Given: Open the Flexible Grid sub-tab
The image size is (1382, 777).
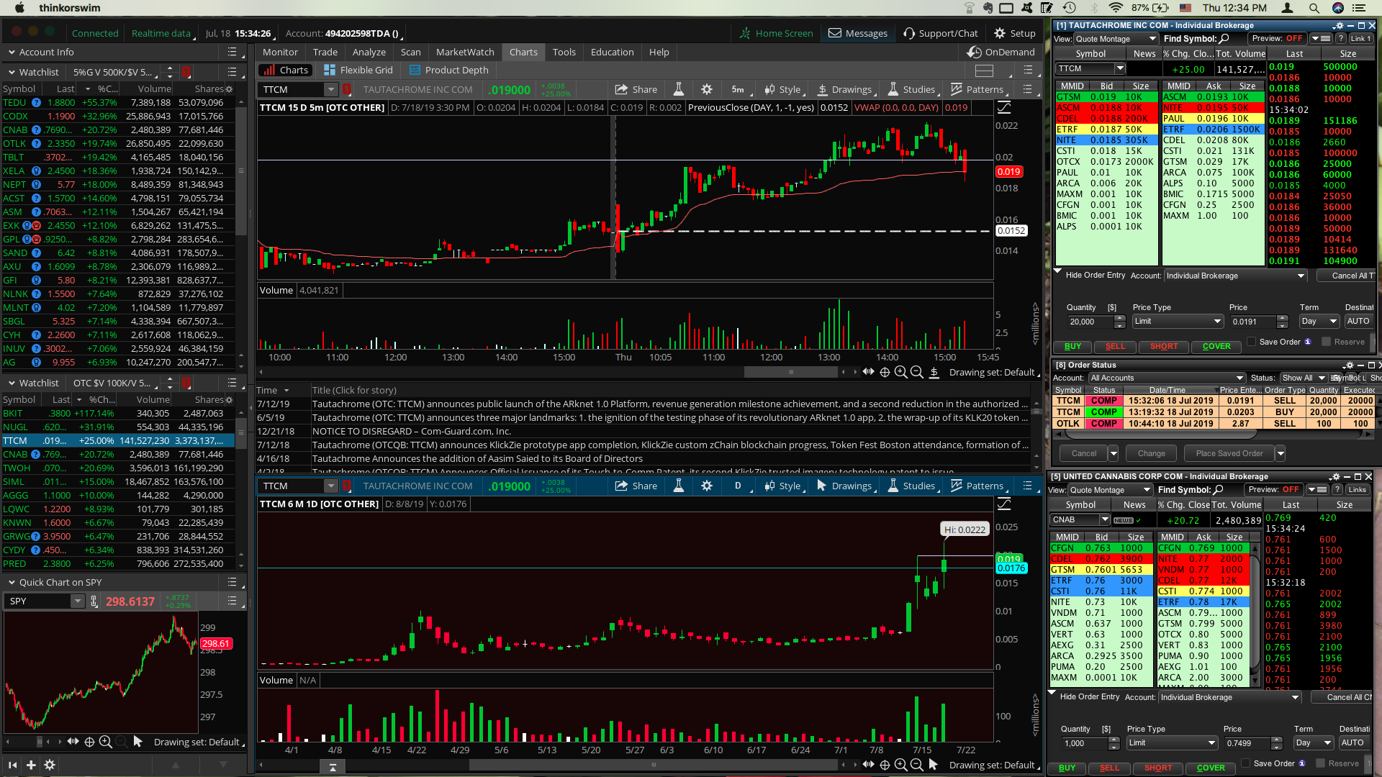Looking at the screenshot, I should point(358,70).
